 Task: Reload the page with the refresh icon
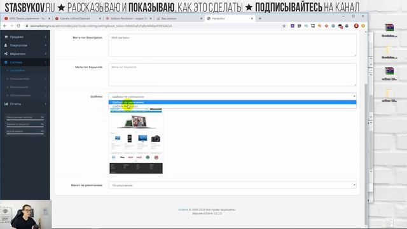pos(18,25)
